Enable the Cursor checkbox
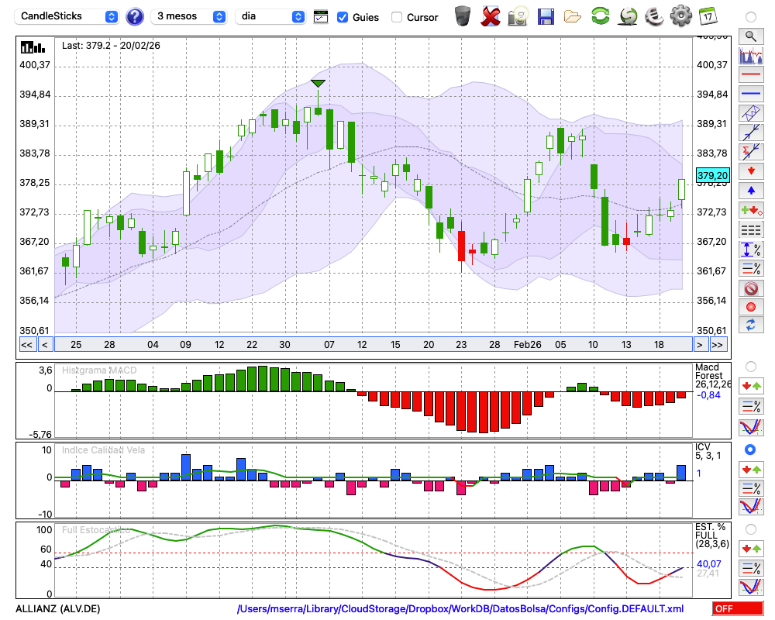This screenshot has width=775, height=620. [397, 17]
